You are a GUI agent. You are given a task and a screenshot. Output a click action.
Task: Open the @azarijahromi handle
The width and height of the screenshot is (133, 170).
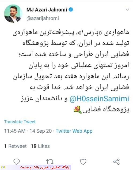pyautogui.click(x=43, y=18)
